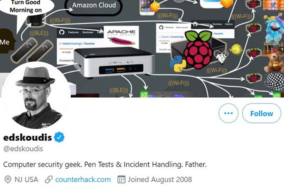Click the chain link icon
284x188 pixels.
point(49,180)
